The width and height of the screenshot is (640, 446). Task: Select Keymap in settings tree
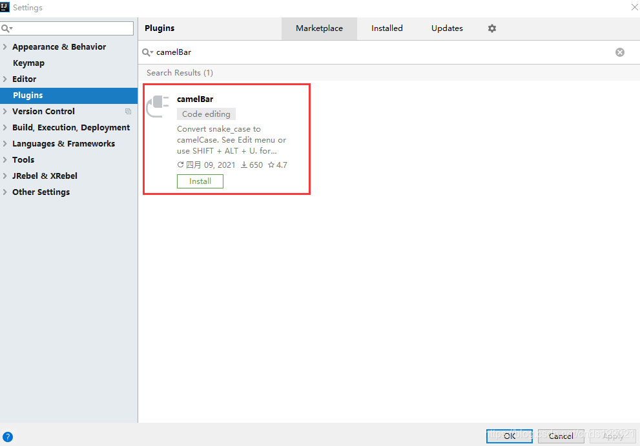(x=28, y=63)
